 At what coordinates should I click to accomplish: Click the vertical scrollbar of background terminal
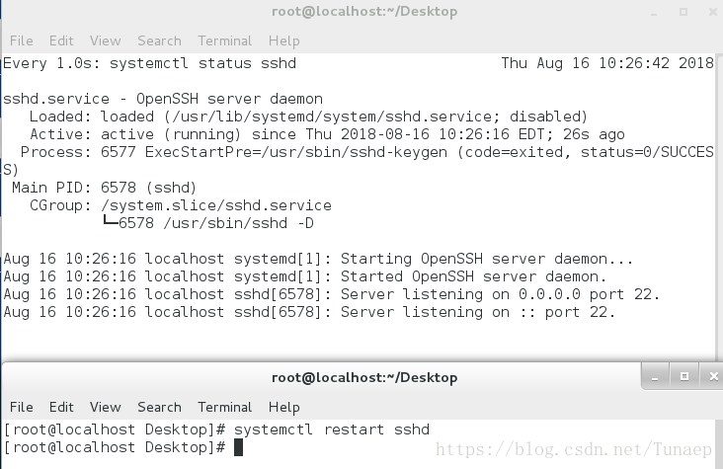pos(719,206)
